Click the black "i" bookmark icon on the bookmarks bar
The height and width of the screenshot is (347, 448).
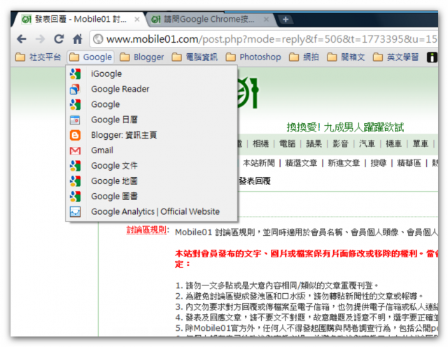pos(432,57)
